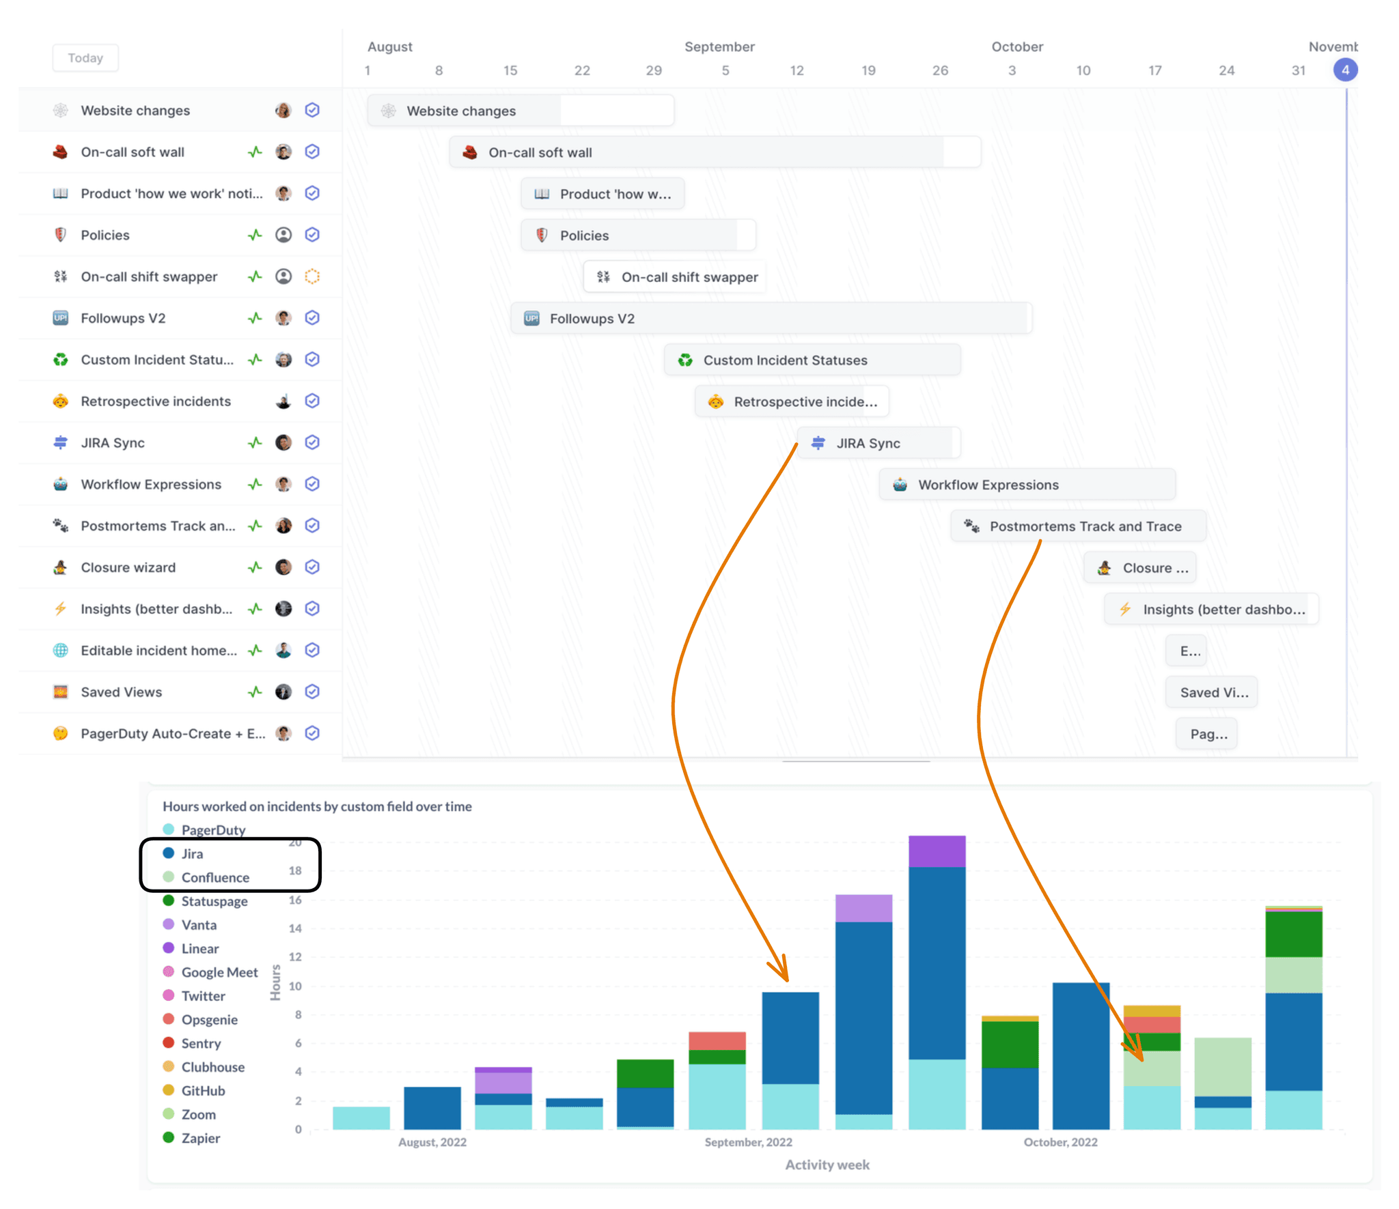
Task: Click the assignee avatar on Retrospective incidents
Action: coord(283,401)
